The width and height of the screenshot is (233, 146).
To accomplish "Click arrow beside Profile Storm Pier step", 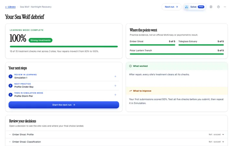I will 115,95.
